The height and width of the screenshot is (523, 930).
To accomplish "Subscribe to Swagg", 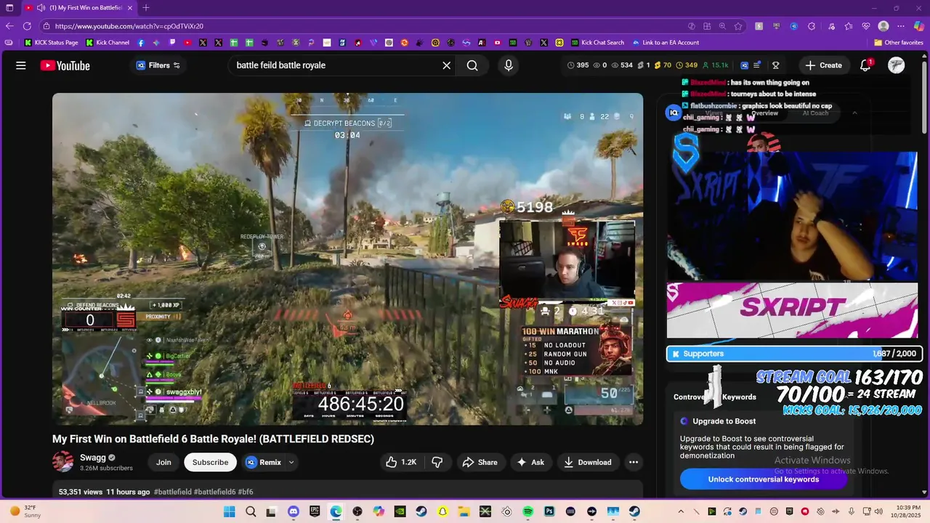I will (x=210, y=462).
